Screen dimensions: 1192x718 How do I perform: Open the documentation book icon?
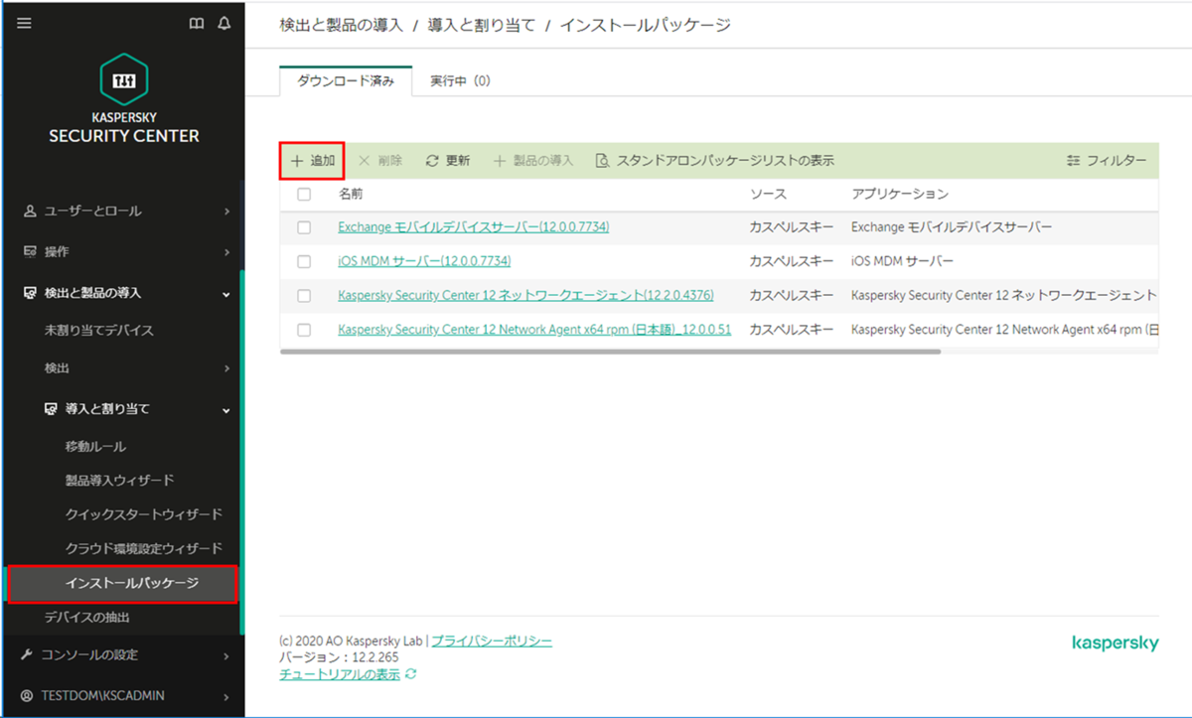tap(195, 24)
